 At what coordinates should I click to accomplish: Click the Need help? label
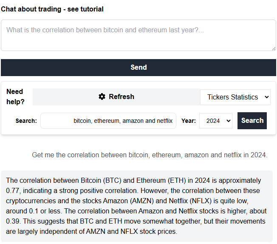click(15, 97)
